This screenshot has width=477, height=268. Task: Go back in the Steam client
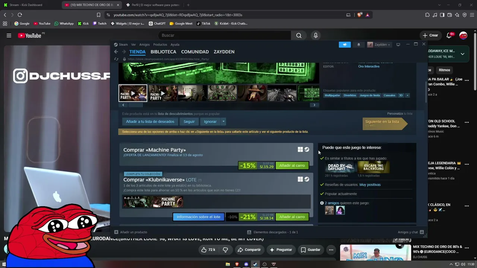[x=116, y=52]
